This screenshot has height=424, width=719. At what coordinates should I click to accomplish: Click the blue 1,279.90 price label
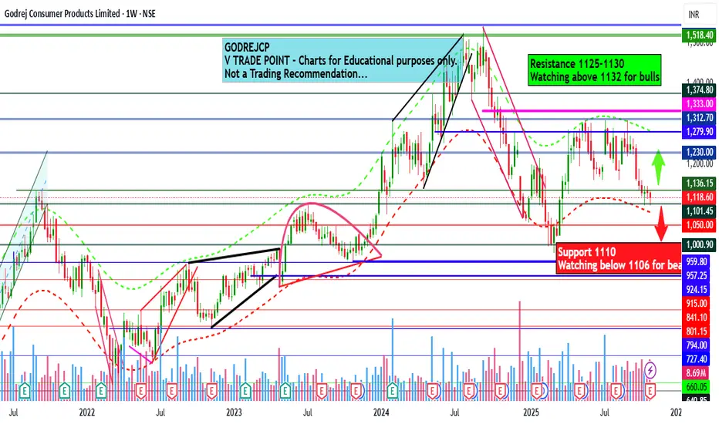tap(699, 132)
